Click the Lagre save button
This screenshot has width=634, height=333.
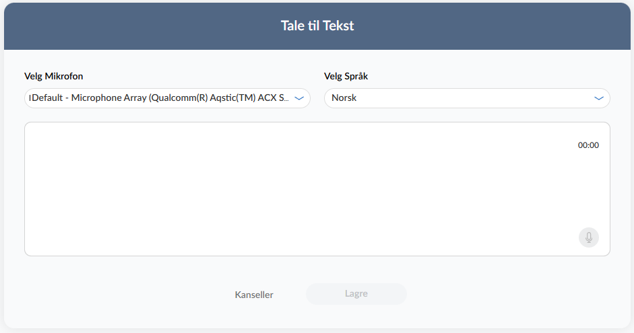[x=356, y=294]
